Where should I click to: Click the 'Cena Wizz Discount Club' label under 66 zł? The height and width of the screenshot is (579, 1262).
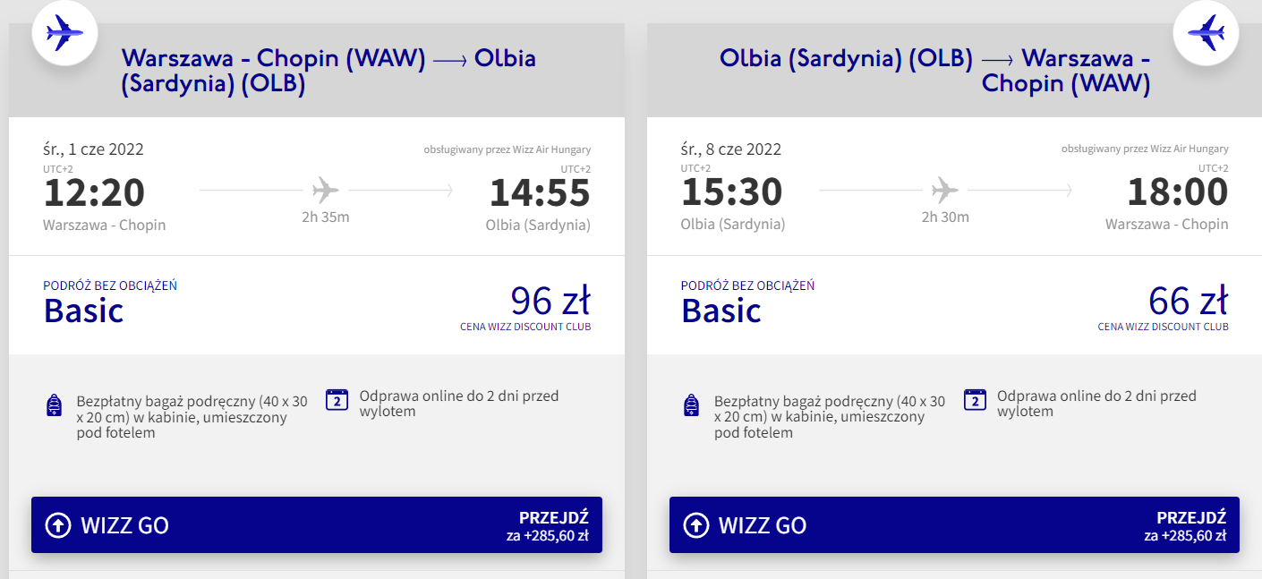1164,327
